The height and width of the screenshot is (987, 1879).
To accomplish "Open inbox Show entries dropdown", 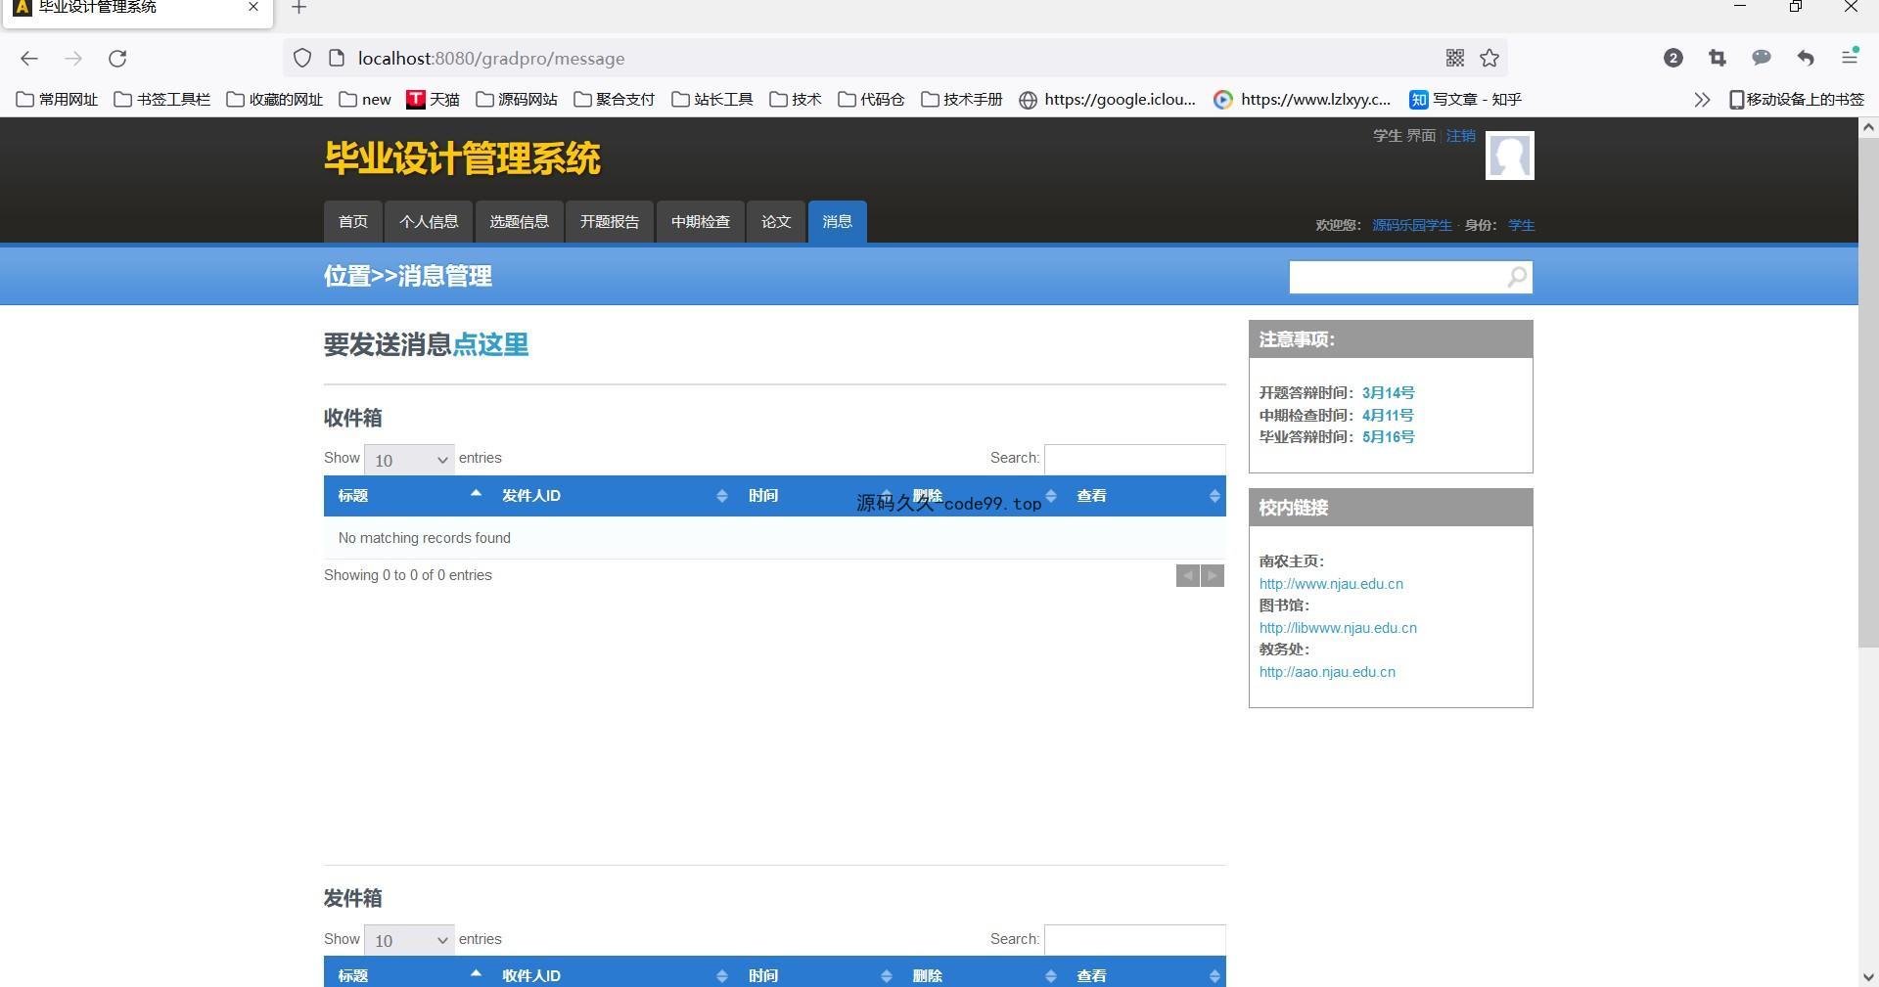I will tap(409, 460).
